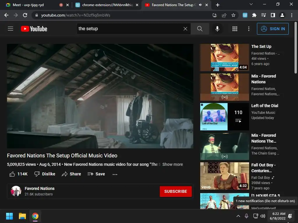
Task: Open YouTube settings three-dot menu
Action: click(249, 29)
